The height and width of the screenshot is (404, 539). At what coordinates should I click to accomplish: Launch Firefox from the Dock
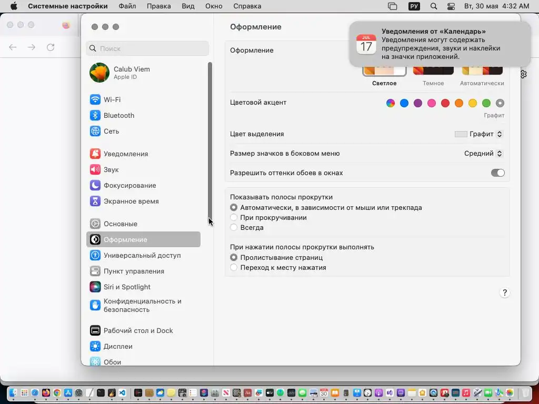(x=46, y=392)
